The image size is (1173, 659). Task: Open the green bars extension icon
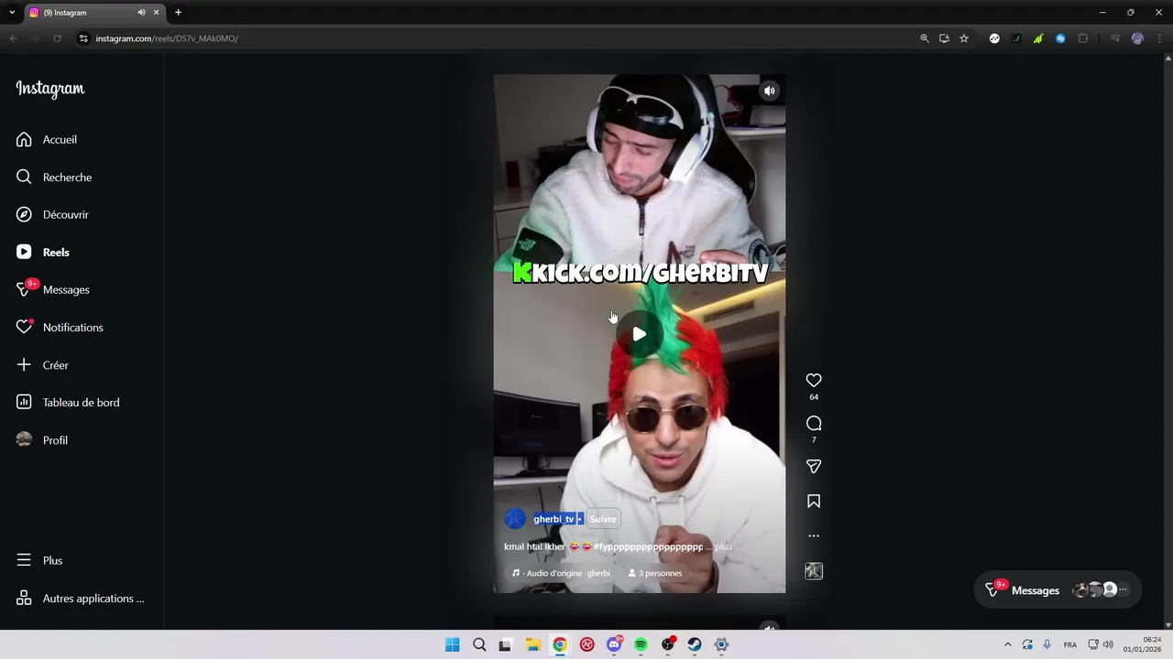point(1038,38)
